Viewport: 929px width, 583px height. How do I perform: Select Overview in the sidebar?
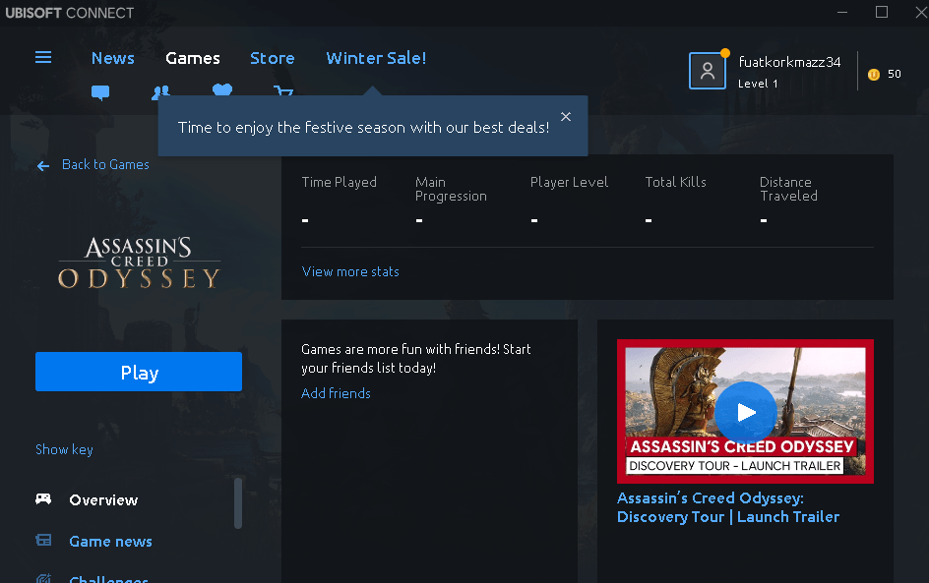103,500
